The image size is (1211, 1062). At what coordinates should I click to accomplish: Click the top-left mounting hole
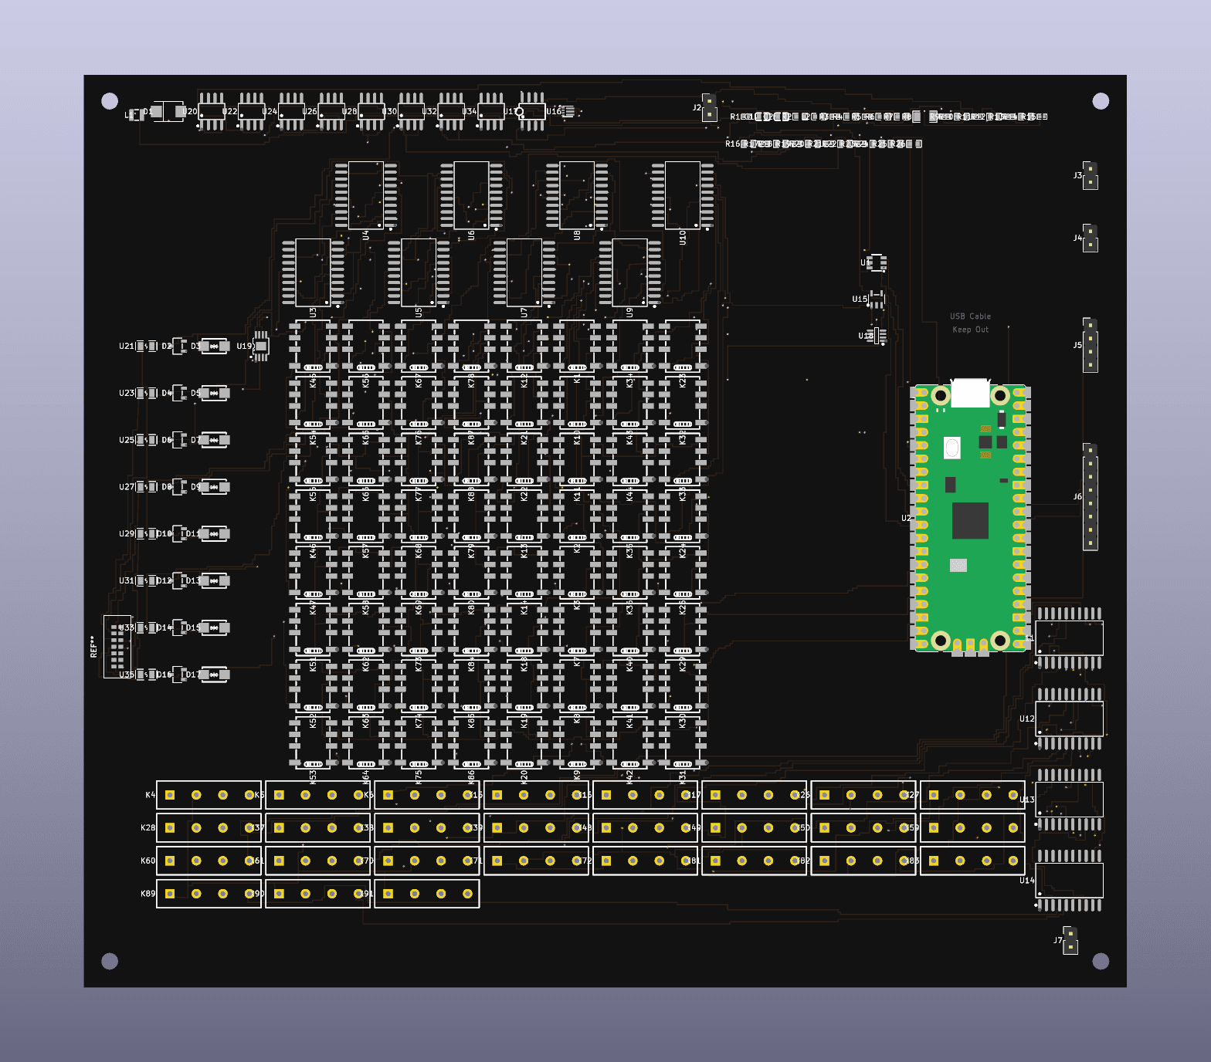click(x=110, y=101)
